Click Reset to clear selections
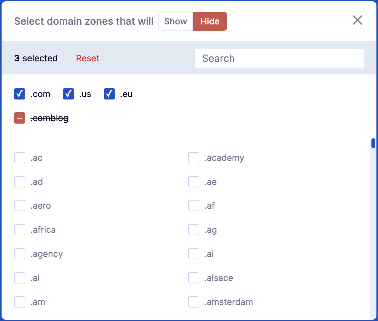Screen dimensions: 378x321 coord(87,58)
